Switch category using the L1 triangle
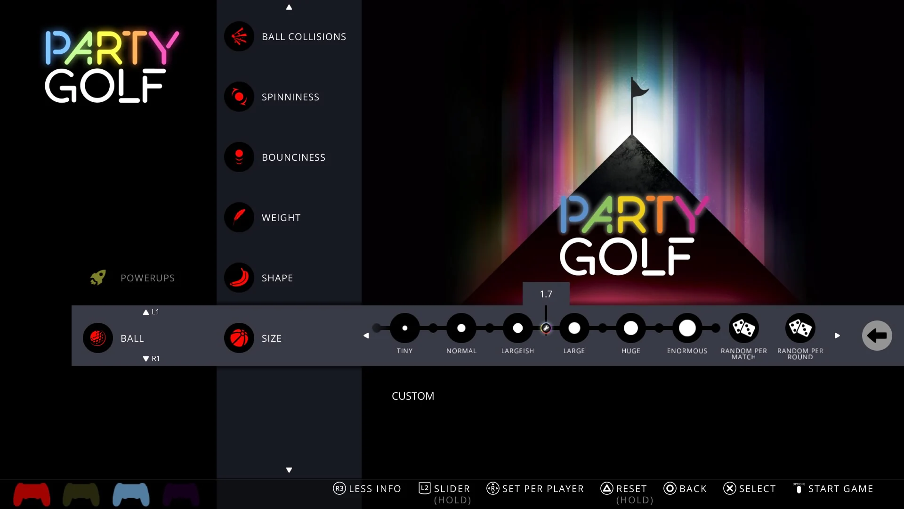This screenshot has width=904, height=509. click(x=145, y=312)
